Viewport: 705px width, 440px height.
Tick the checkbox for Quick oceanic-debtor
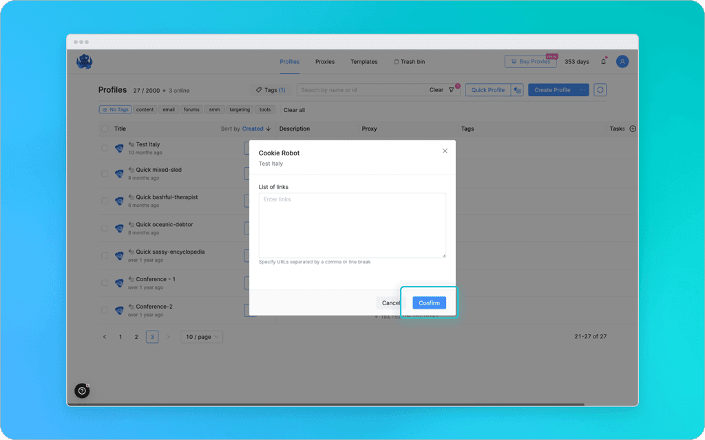click(x=105, y=228)
